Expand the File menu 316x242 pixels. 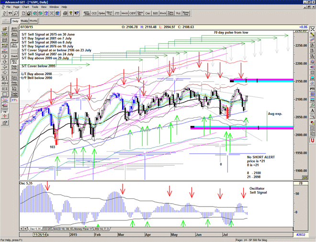click(x=8, y=7)
